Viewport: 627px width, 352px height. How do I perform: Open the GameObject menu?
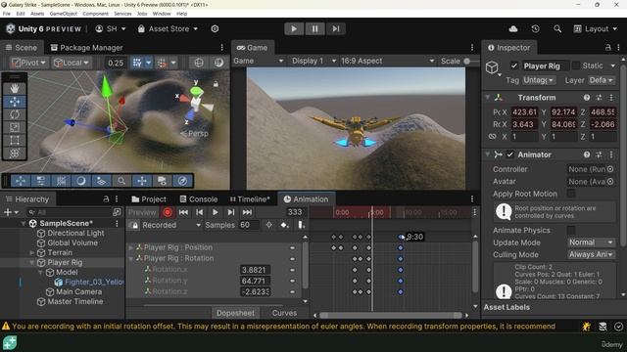63,14
